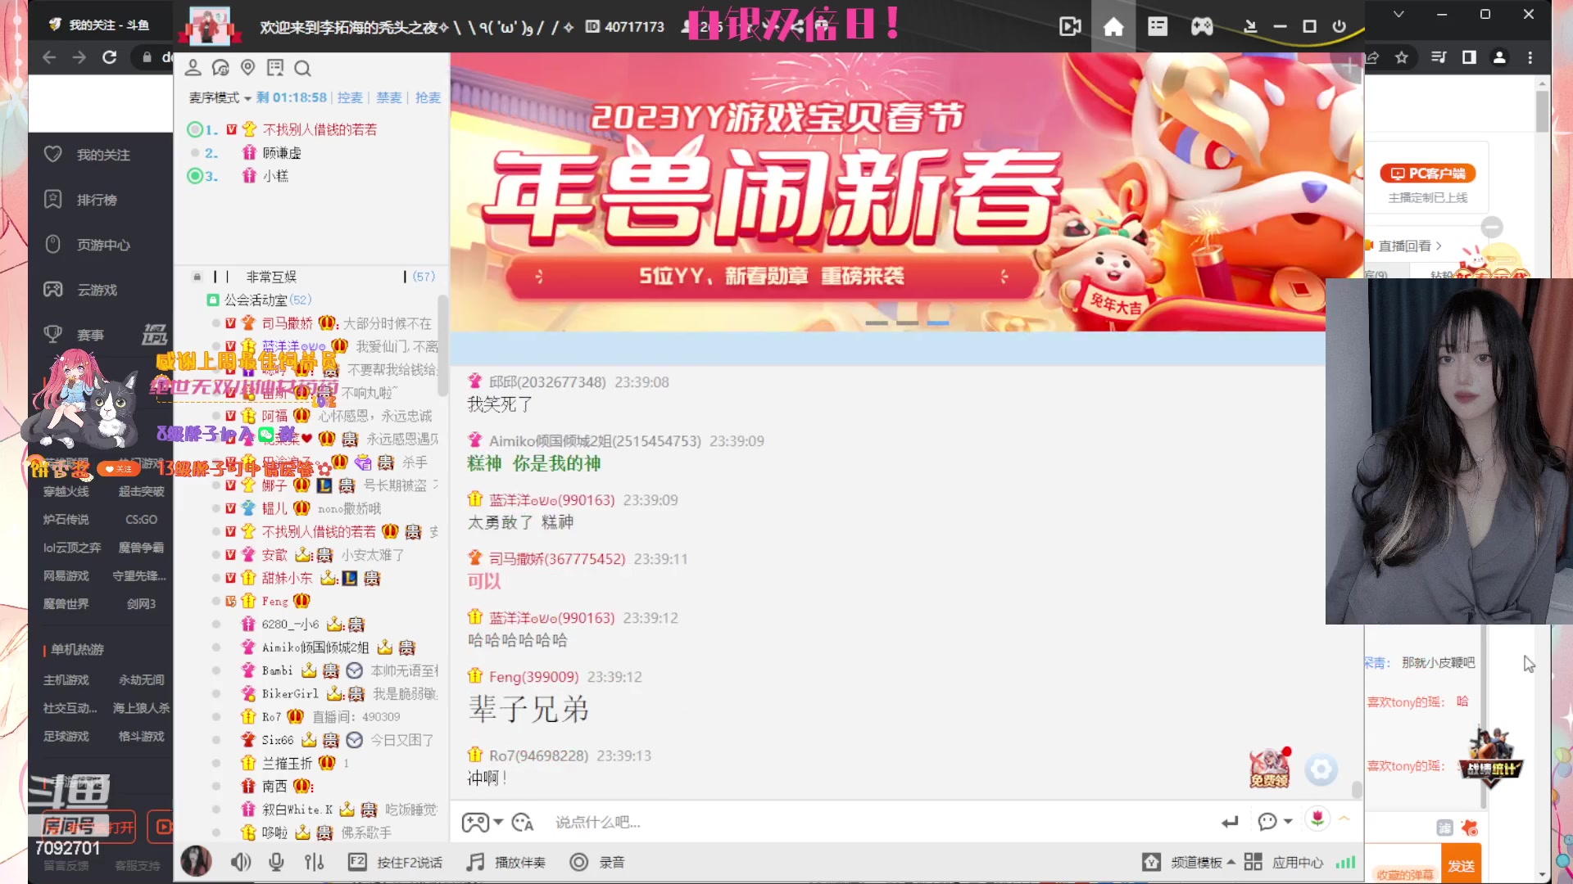Expand the game controller dropdown in chat input
The height and width of the screenshot is (884, 1573).
(x=498, y=822)
